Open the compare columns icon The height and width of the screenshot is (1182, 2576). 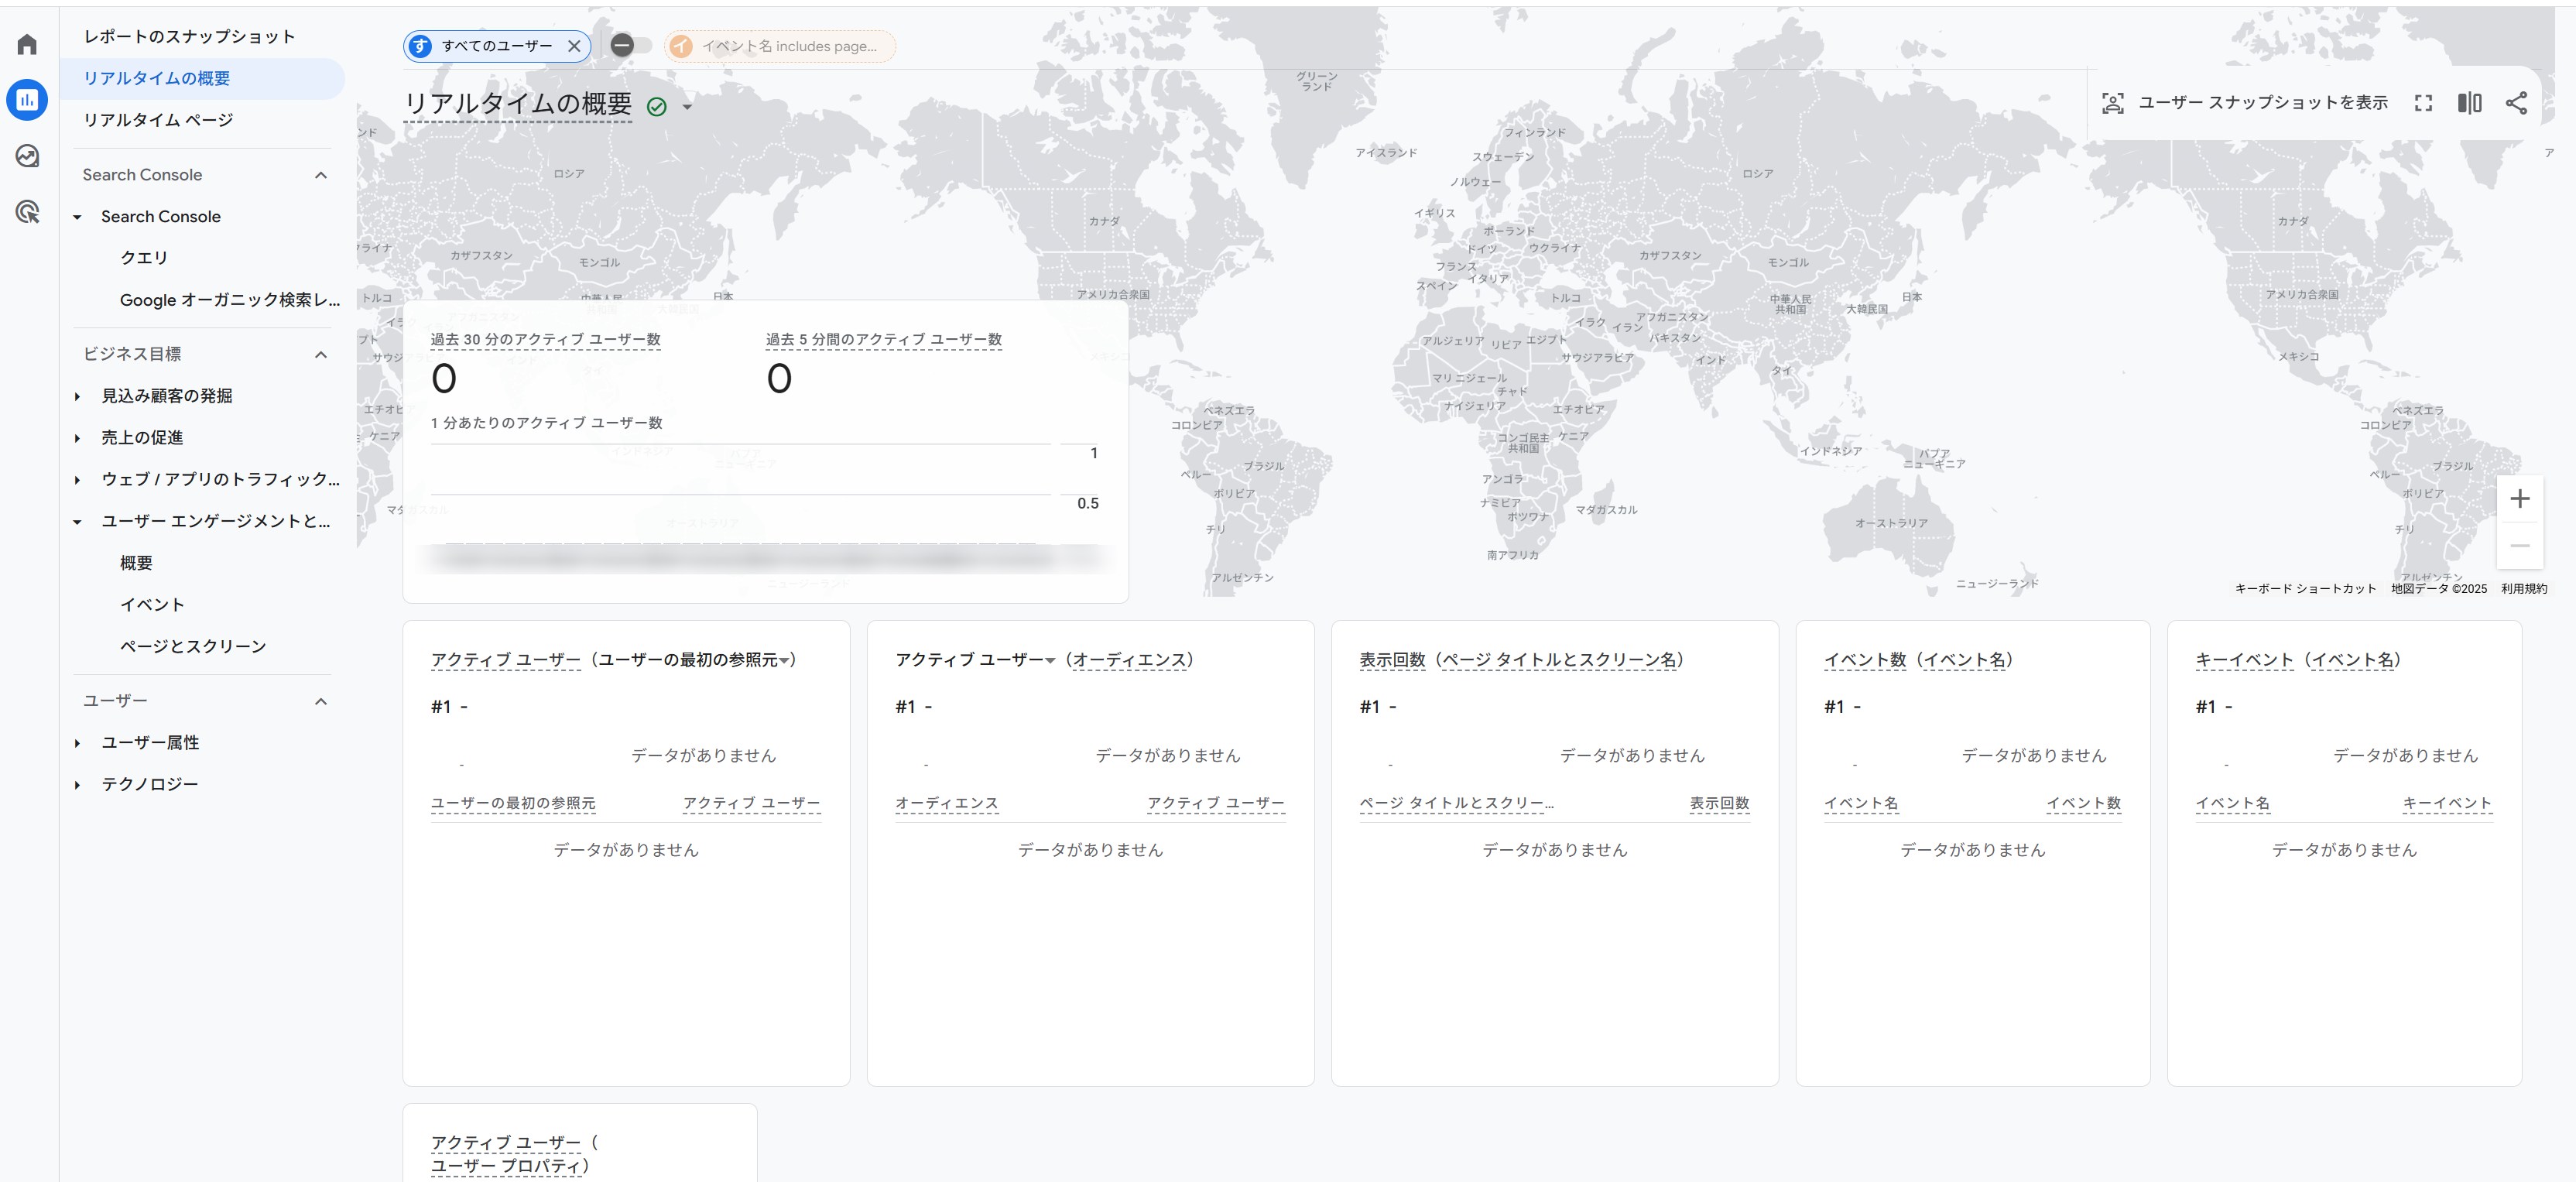(2469, 103)
